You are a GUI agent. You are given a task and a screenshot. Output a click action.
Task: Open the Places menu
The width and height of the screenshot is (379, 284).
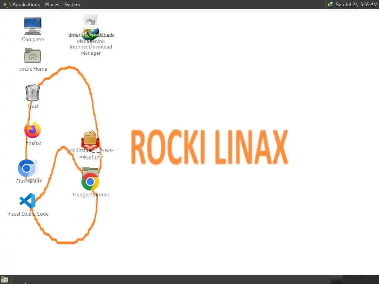coord(52,4)
